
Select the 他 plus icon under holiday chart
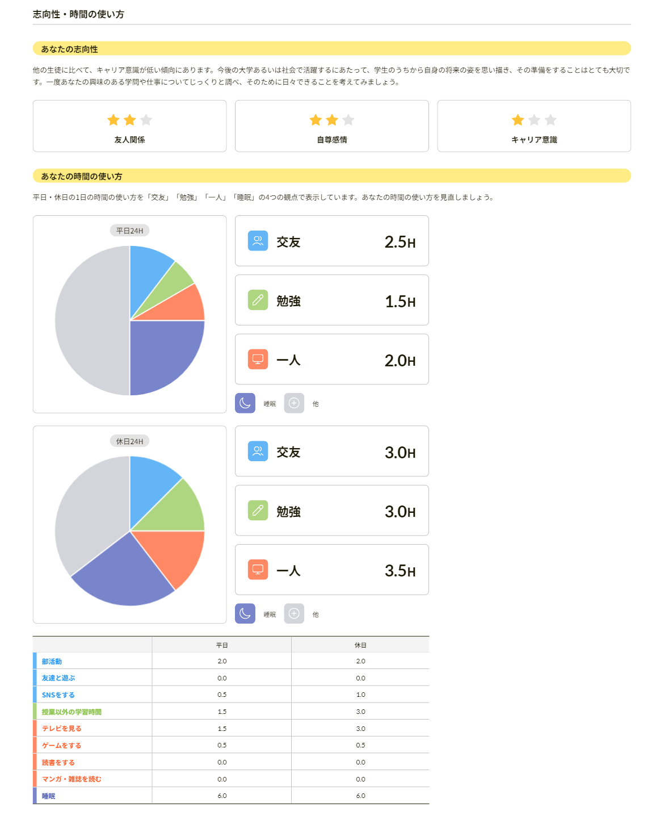point(294,614)
